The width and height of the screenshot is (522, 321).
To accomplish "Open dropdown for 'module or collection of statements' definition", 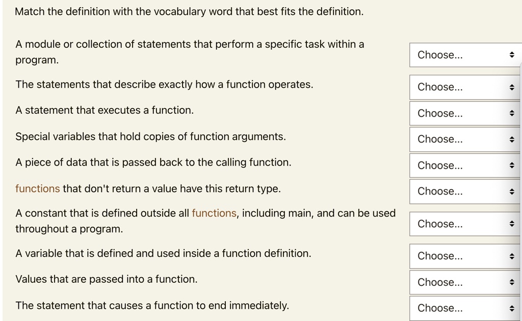I will coord(465,55).
